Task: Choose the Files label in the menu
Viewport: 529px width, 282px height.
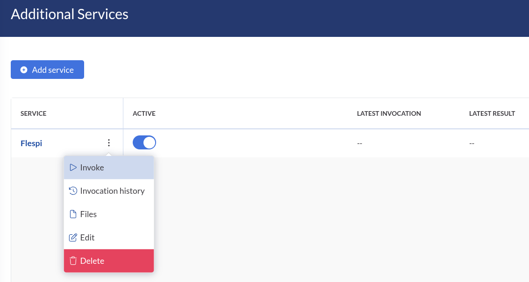Action: 88,214
